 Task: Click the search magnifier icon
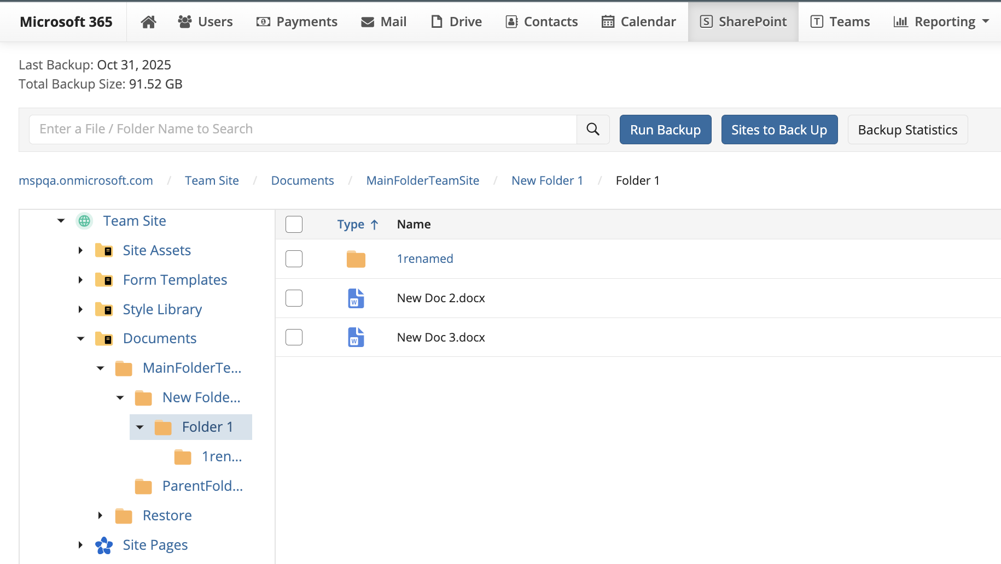coord(593,129)
